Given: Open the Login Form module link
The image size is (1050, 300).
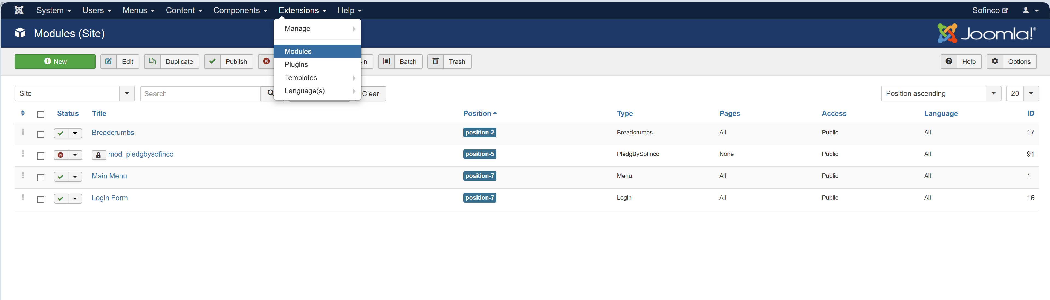Looking at the screenshot, I should (110, 198).
